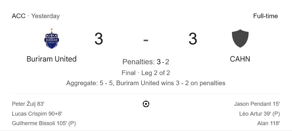Screen dimensions: 292x131
Task: Click Buriram United's score of 3
Action: [x=99, y=39]
